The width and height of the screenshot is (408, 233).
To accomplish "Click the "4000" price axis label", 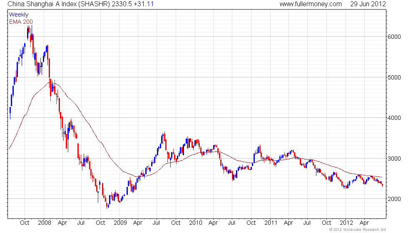I will pyautogui.click(x=394, y=118).
